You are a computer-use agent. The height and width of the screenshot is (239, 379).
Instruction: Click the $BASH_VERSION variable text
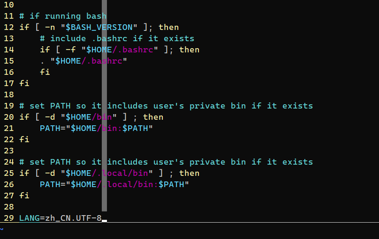click(x=99, y=27)
